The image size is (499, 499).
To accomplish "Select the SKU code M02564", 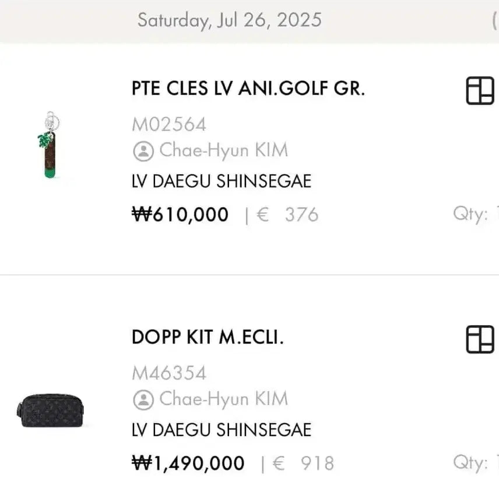I will (x=168, y=124).
